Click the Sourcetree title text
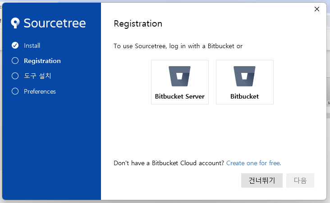The image size is (330, 203). coord(55,23)
